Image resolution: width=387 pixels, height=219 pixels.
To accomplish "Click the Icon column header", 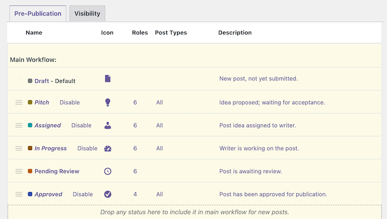I will [107, 33].
